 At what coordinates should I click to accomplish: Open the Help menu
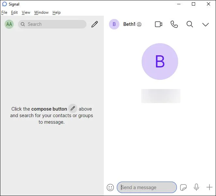point(56,12)
